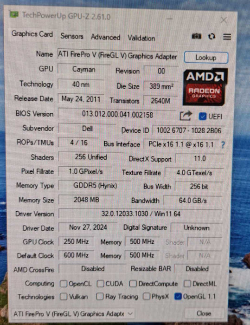Click GPU Clock row Memory 500 MHz

click(x=142, y=242)
